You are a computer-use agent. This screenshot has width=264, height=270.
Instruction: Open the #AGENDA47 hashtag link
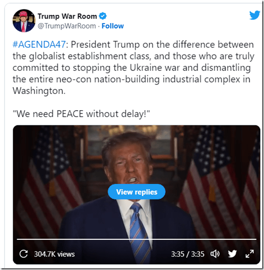[x=39, y=44]
